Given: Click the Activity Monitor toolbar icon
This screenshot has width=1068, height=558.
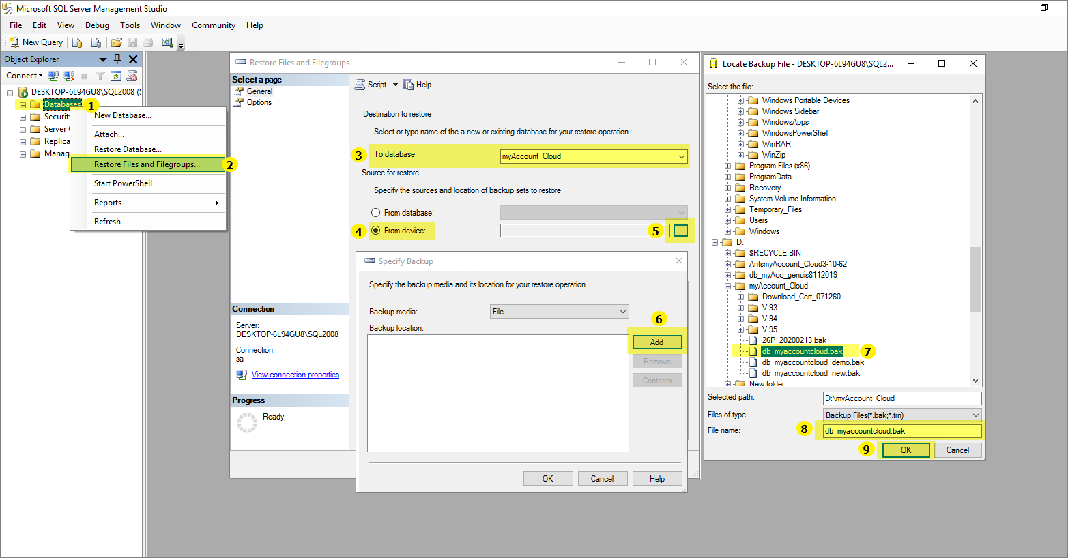Looking at the screenshot, I should (x=168, y=42).
